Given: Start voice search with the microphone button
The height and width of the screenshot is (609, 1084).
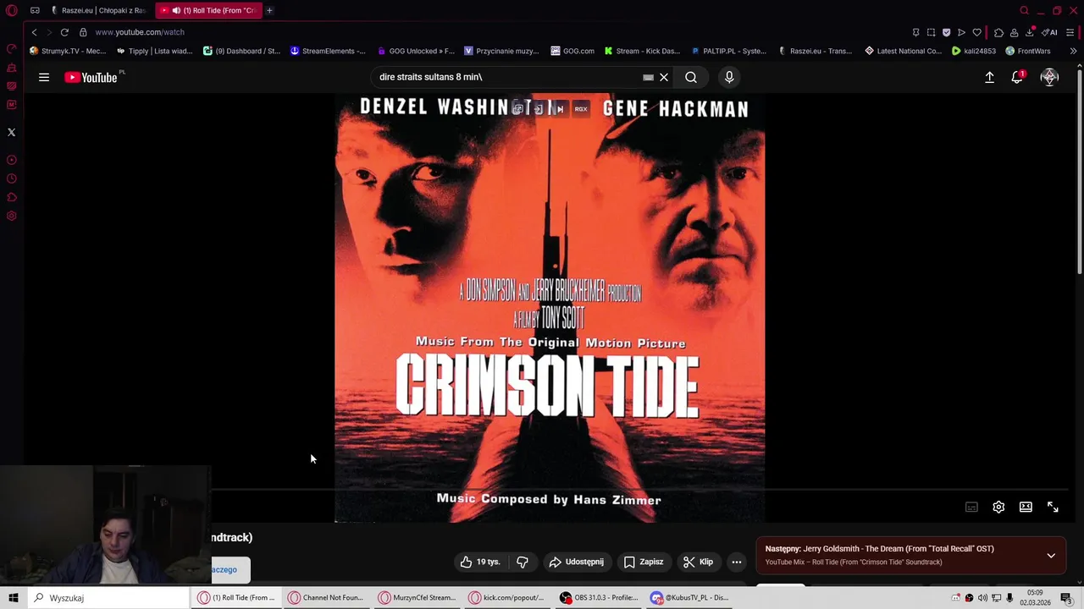Looking at the screenshot, I should (x=729, y=77).
